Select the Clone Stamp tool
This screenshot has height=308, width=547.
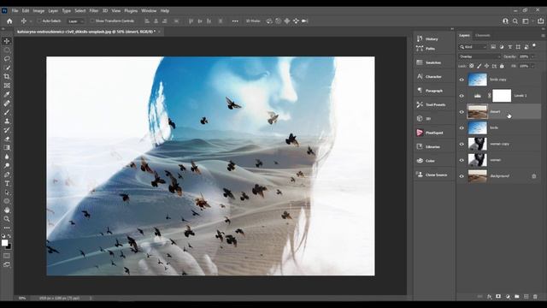7,121
